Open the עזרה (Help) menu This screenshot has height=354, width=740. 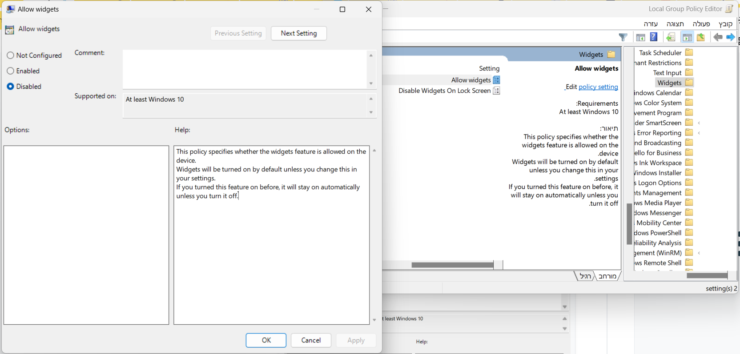click(x=651, y=24)
